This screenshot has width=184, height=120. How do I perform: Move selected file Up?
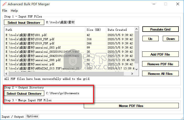click(x=150, y=39)
